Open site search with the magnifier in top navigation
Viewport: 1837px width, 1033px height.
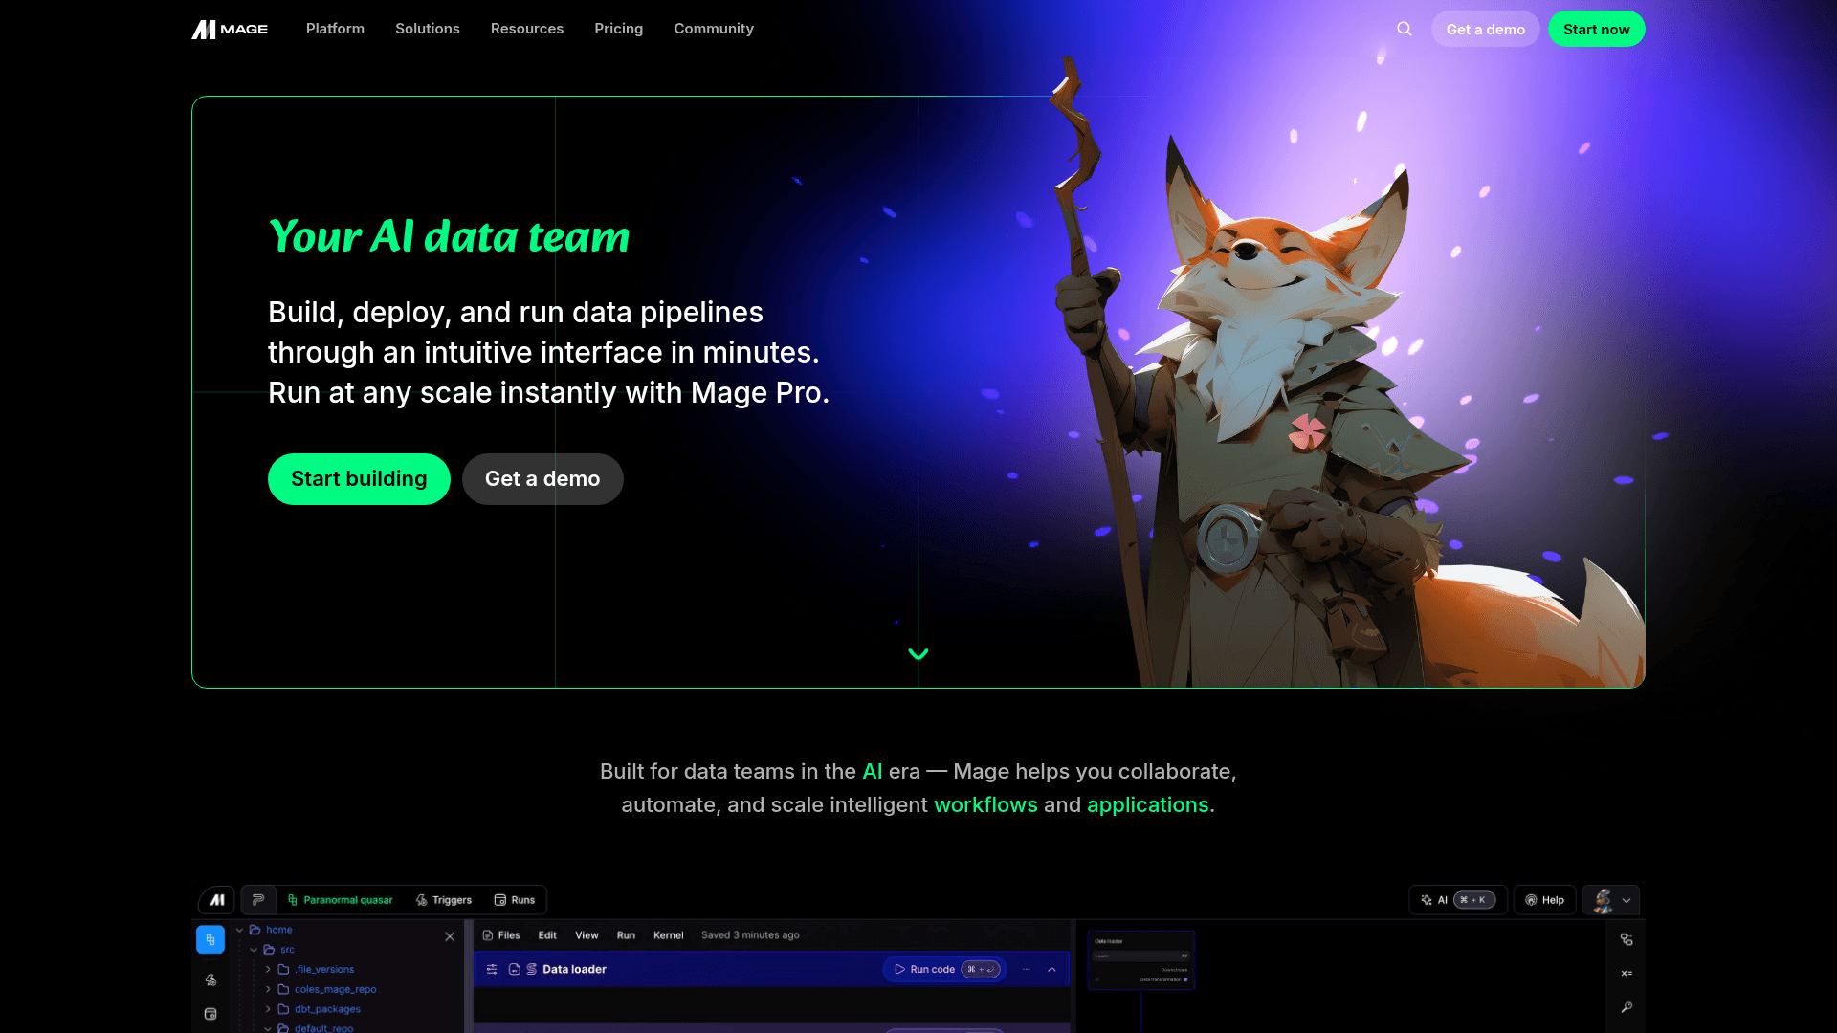click(1404, 28)
